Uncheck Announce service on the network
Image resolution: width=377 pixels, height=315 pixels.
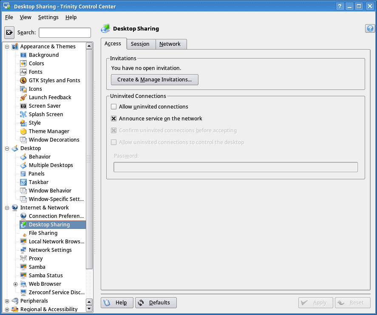click(x=114, y=119)
